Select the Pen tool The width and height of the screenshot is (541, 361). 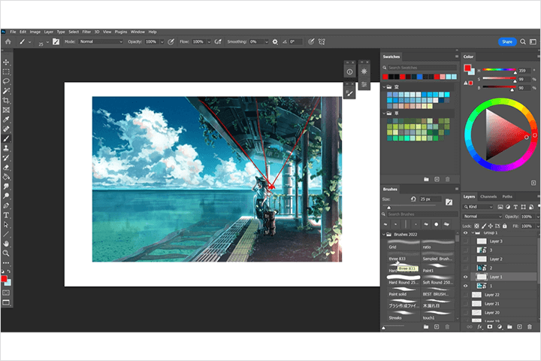coord(6,205)
